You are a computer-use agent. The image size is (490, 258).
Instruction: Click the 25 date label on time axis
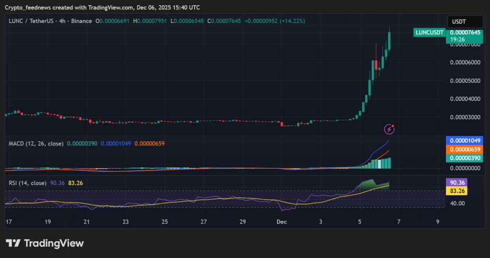pos(165,222)
